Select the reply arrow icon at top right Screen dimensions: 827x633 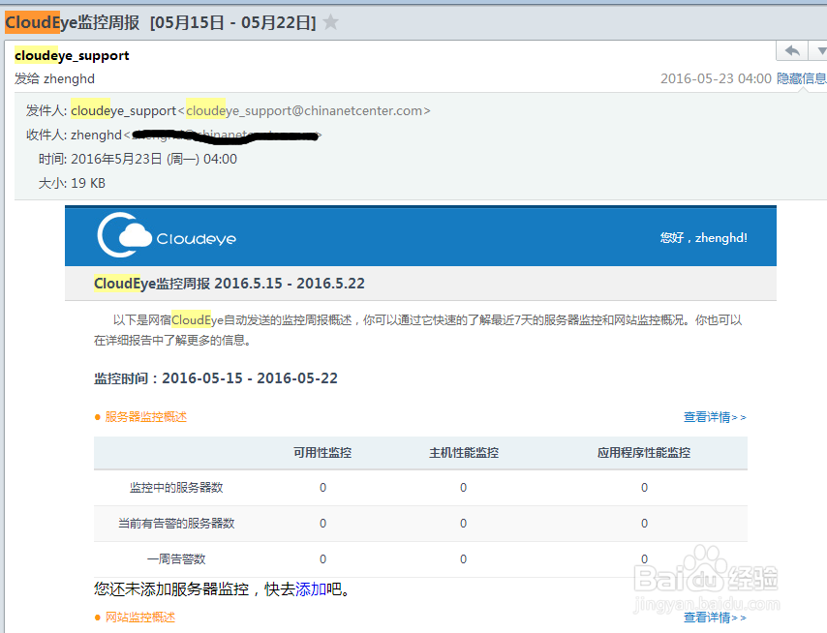pyautogui.click(x=793, y=50)
